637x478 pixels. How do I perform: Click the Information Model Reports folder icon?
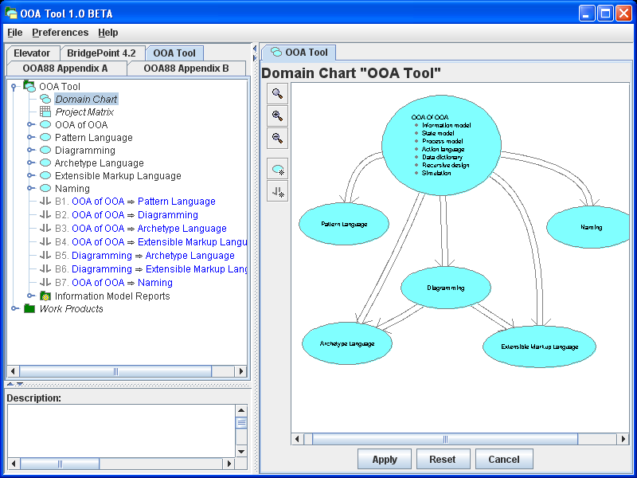45,296
